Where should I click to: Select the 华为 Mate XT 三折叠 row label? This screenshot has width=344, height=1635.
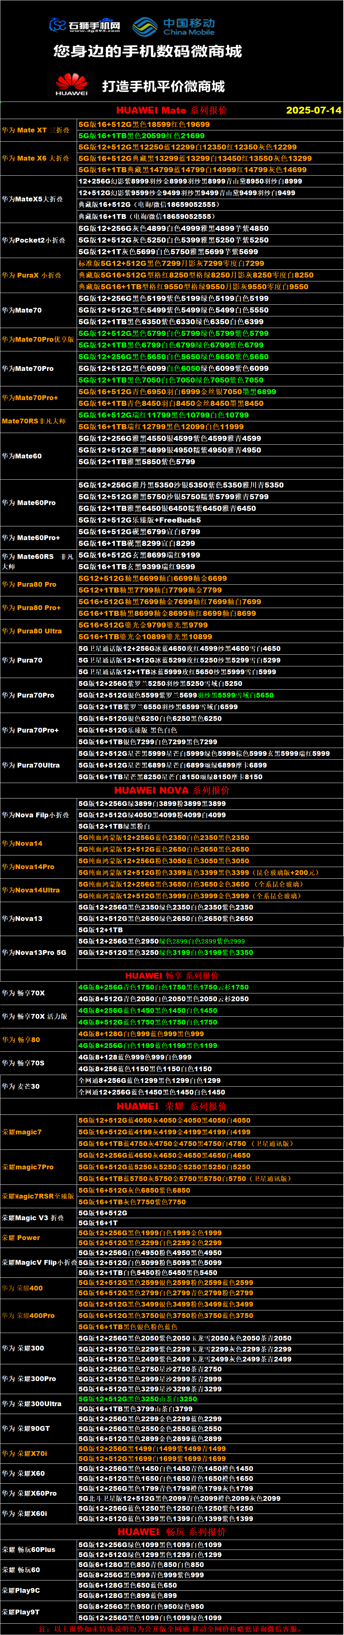point(36,130)
